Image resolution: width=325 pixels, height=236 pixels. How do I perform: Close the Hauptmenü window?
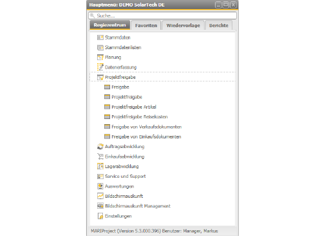233,5
